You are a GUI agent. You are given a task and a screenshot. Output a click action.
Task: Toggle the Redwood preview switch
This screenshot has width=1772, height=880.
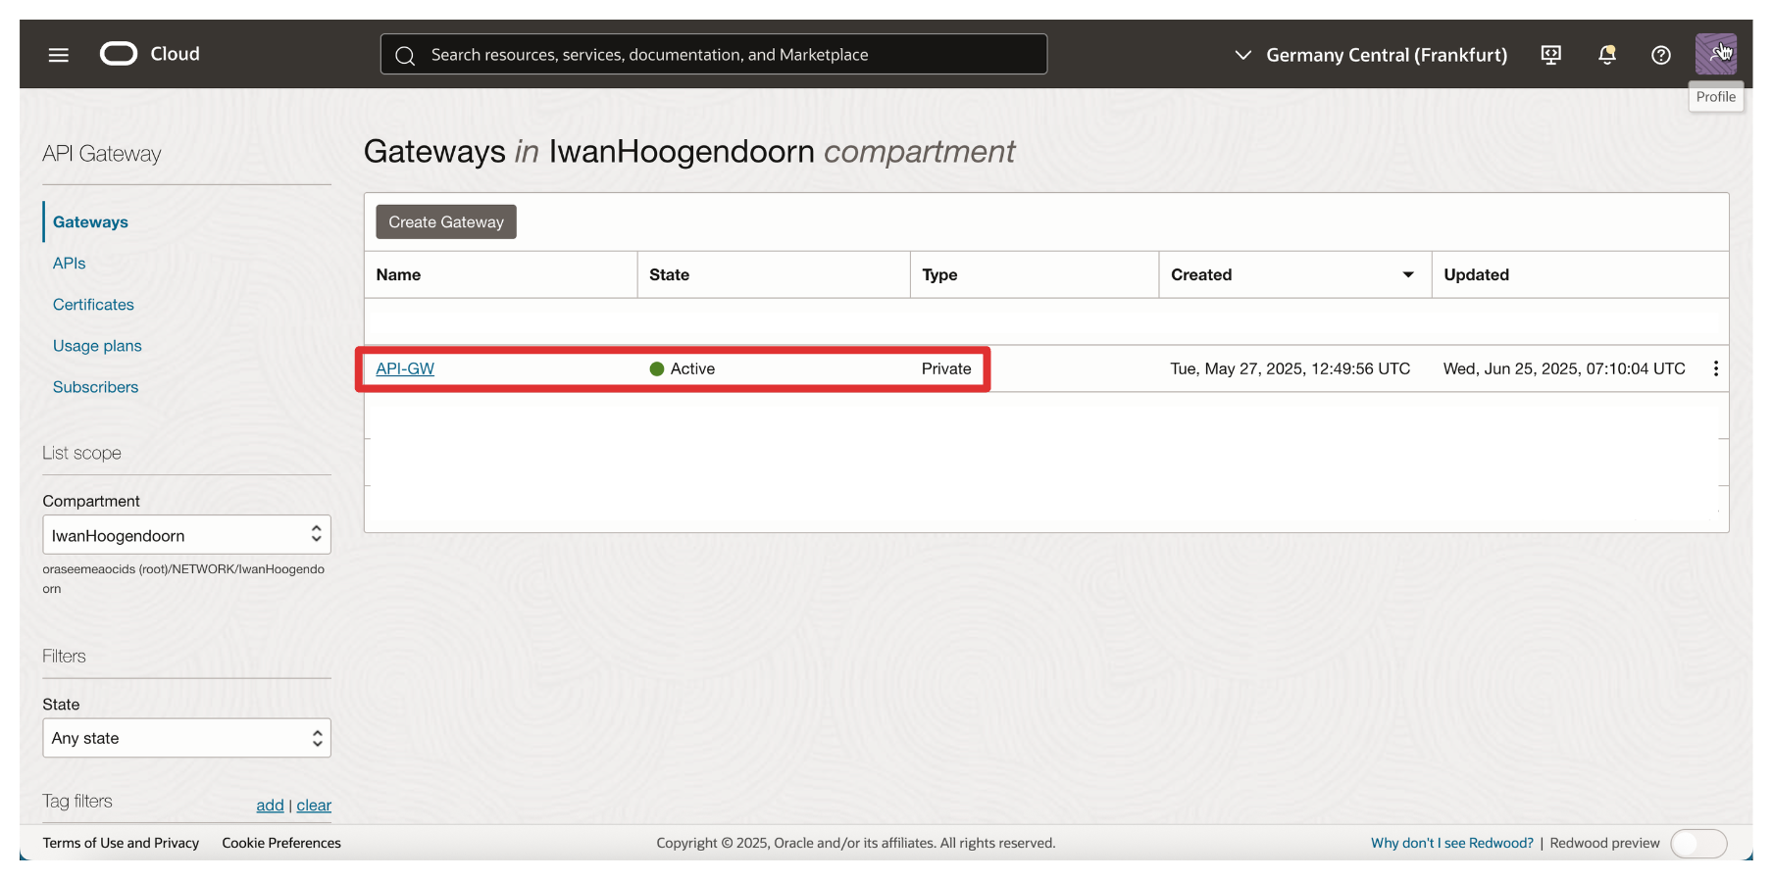[x=1697, y=843]
